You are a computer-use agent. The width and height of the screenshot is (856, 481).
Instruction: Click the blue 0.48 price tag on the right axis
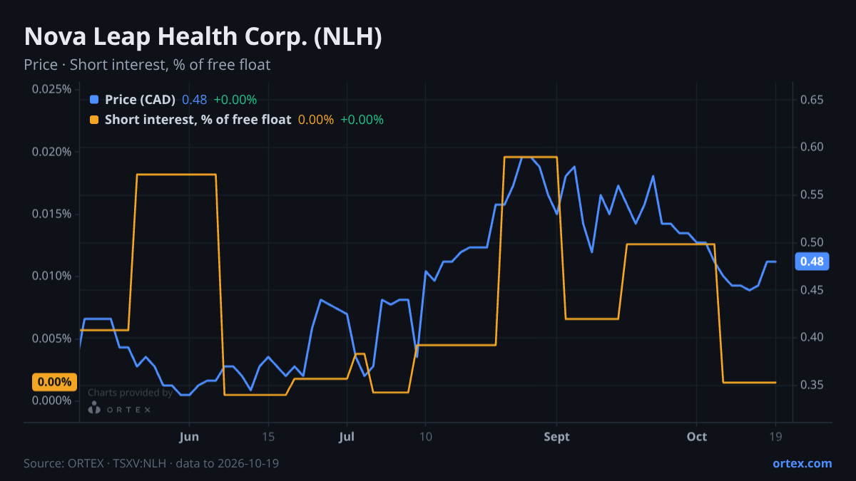pyautogui.click(x=812, y=262)
